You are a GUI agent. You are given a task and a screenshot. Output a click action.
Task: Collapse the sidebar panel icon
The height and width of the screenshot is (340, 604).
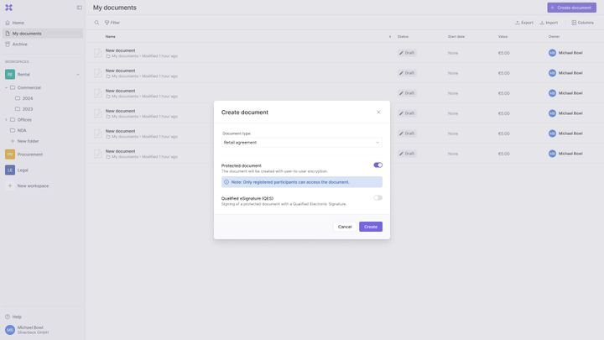tap(80, 8)
